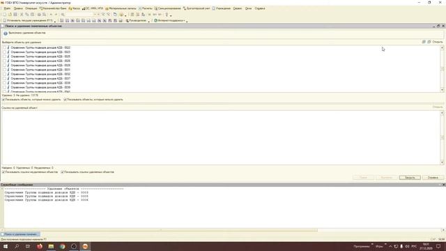Toggle 'Показывать объекты, которые нельзя удалить'
The image size is (446, 251).
[65, 100]
